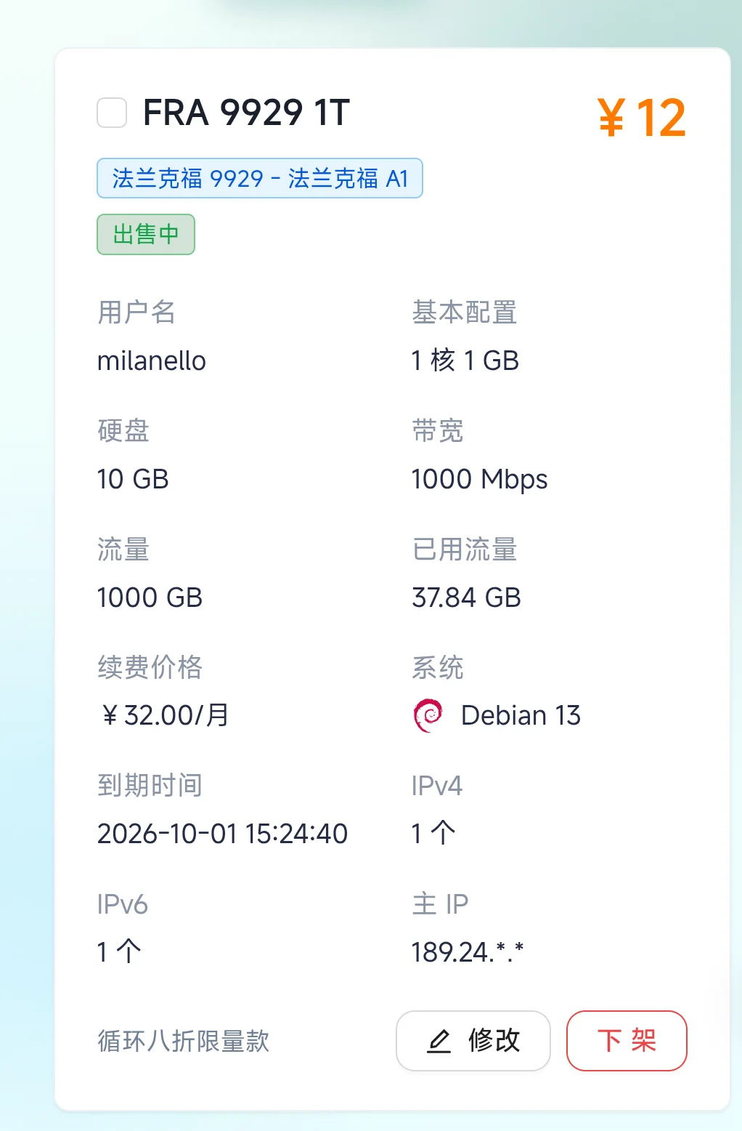This screenshot has height=1131, width=742.
Task: Click the 循环八折限量款 note text
Action: coord(184,1041)
